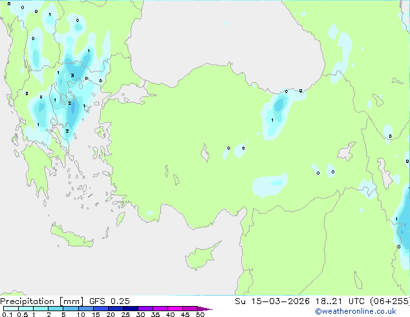Click the 35 to 40 mm legend swatch

pyautogui.click(x=160, y=309)
